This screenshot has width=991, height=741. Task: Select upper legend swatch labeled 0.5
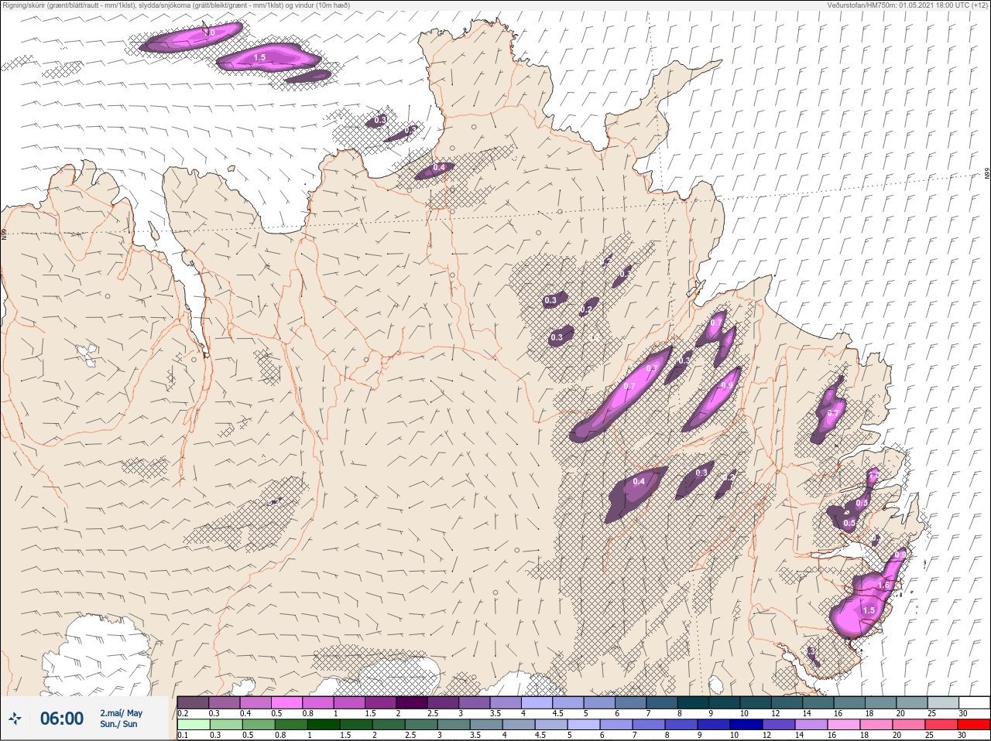(286, 702)
